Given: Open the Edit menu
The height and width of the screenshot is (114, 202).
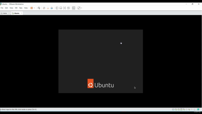Looking at the screenshot, I should 6,8.
